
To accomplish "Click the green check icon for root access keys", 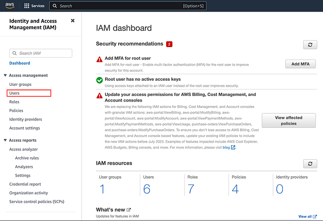I will coord(100,80).
